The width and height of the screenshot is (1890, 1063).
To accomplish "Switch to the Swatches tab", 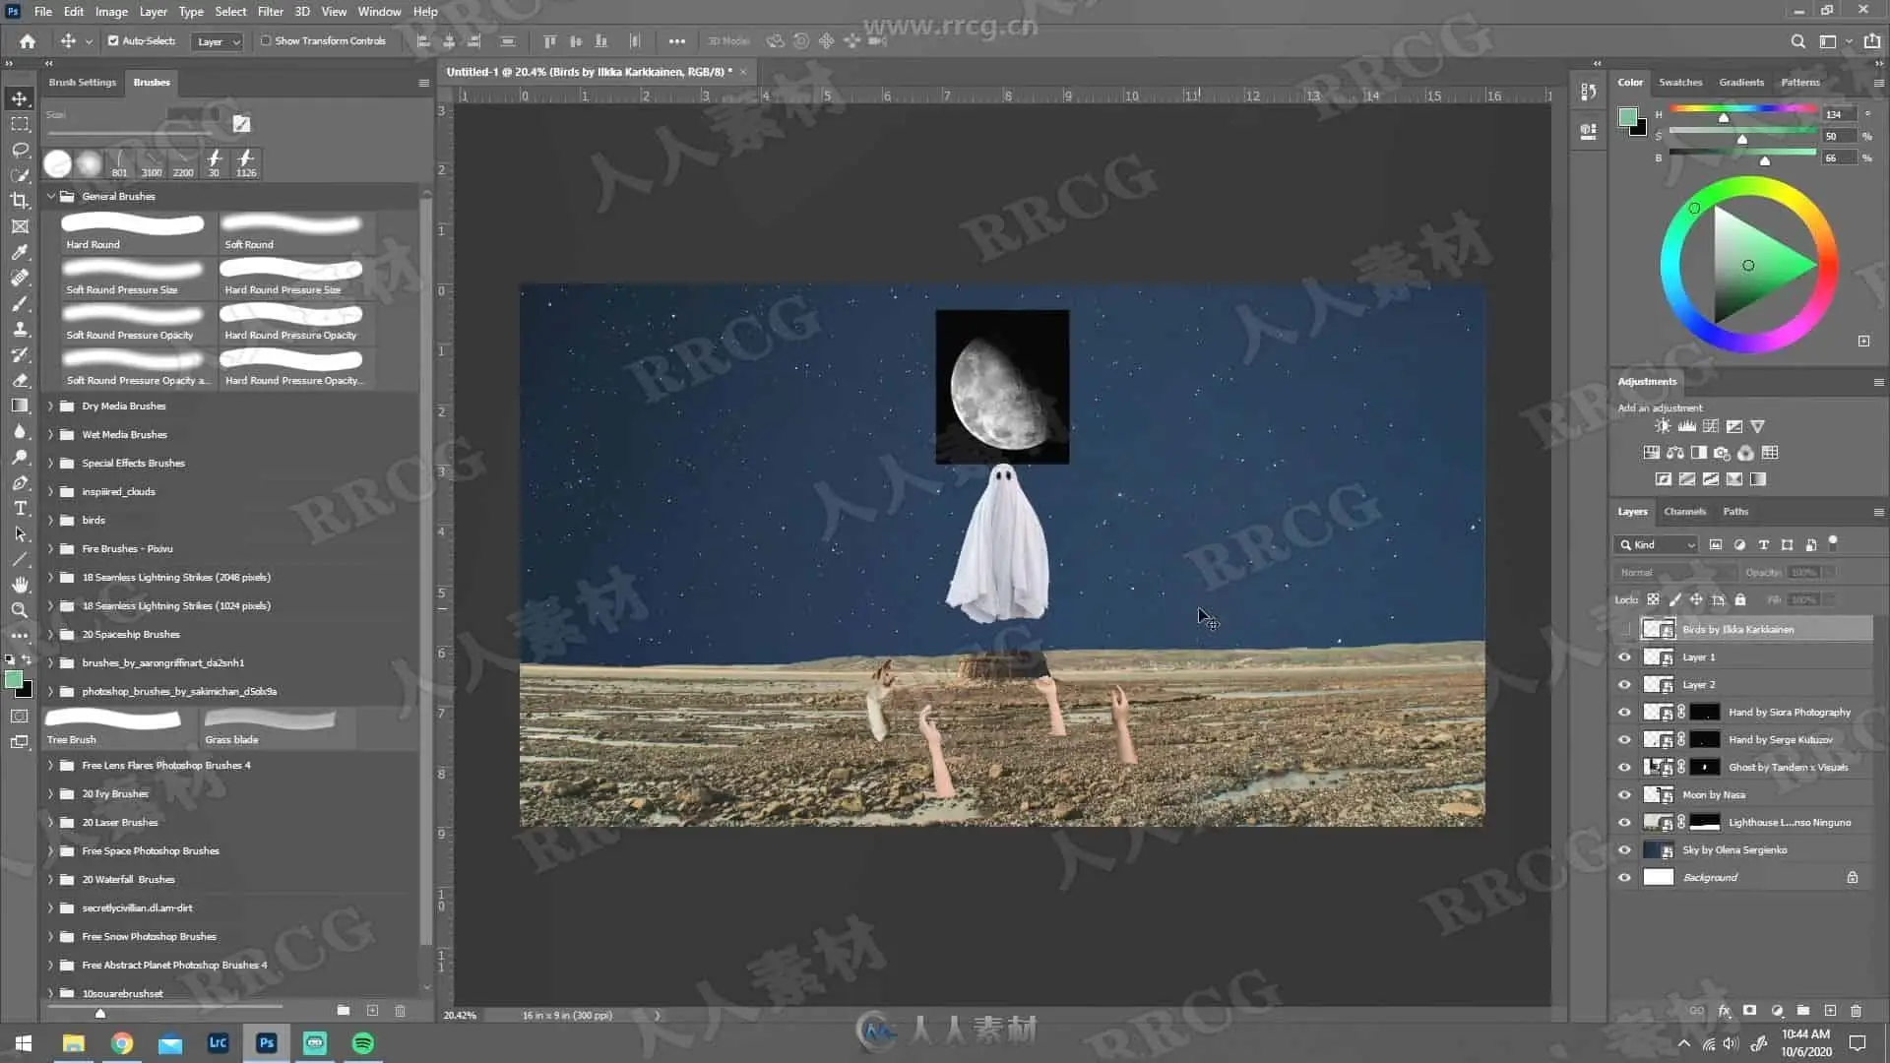I will [1680, 83].
